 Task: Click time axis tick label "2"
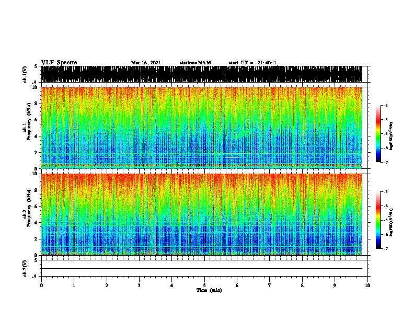click(107, 285)
